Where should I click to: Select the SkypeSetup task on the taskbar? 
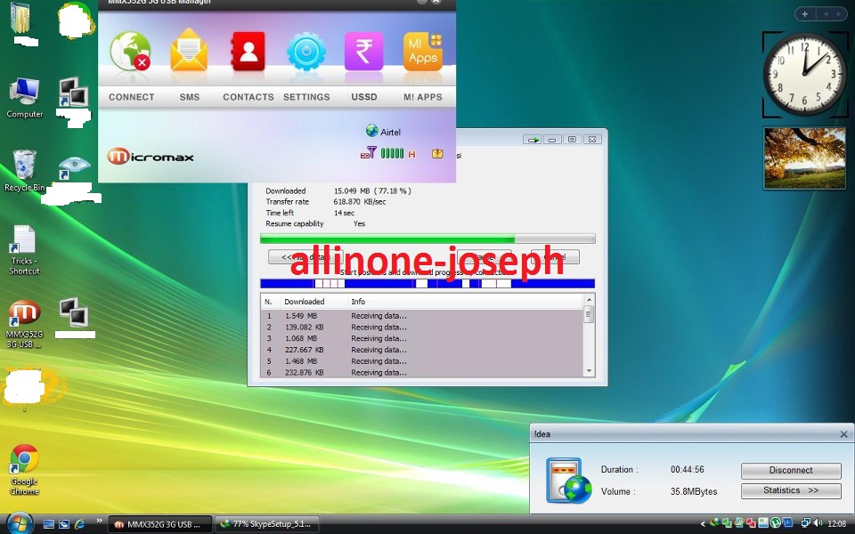(x=266, y=523)
